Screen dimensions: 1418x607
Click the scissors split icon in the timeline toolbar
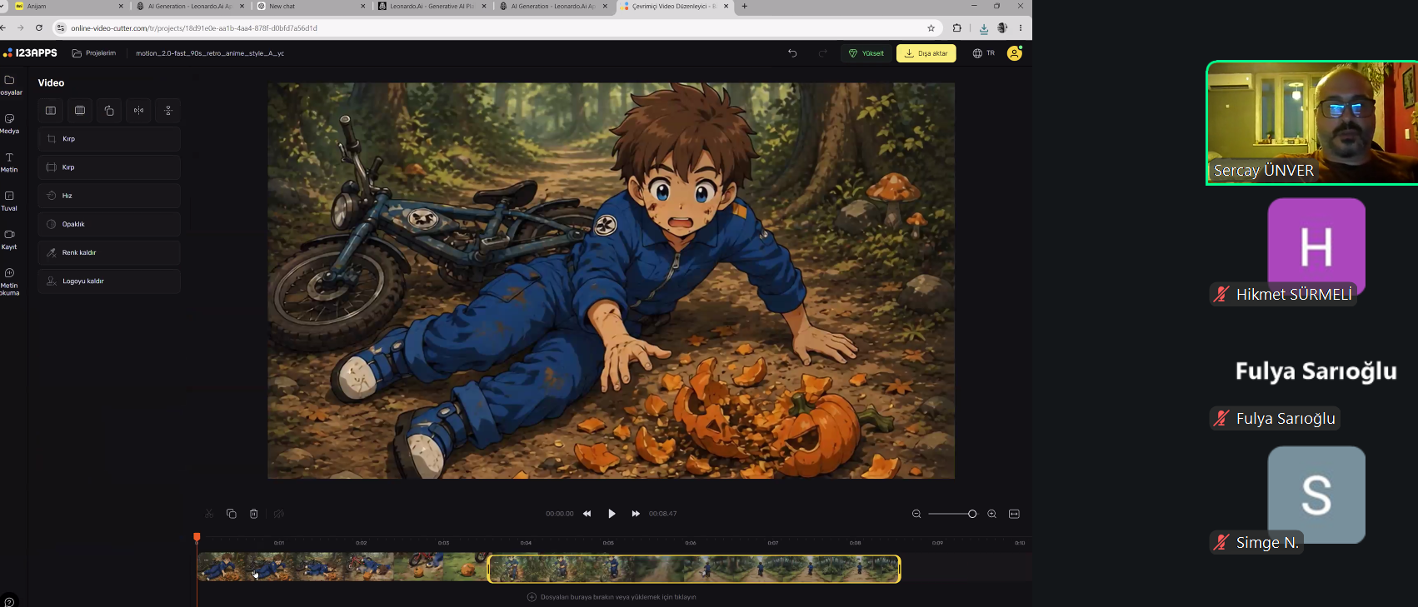(209, 514)
